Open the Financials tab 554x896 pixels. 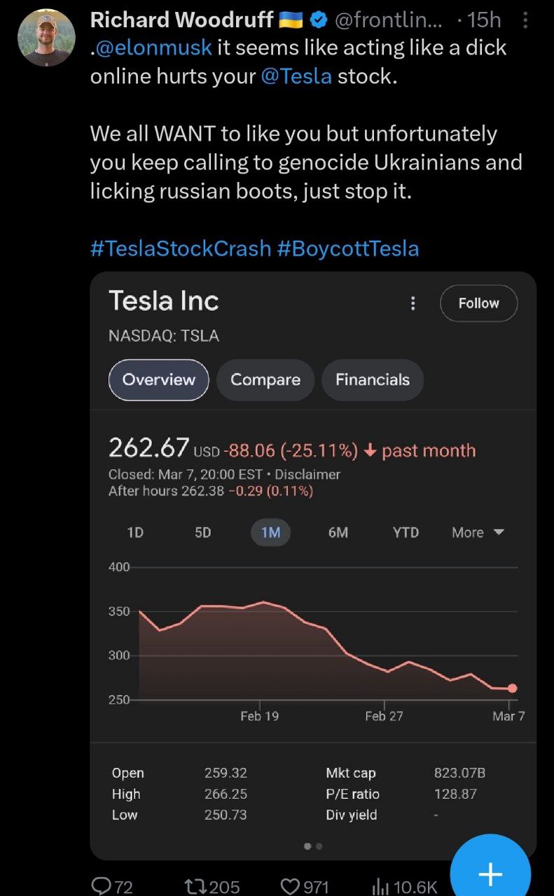coord(373,379)
